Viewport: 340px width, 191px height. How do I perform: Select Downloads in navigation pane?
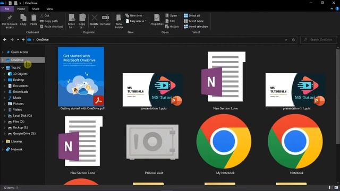pyautogui.click(x=20, y=92)
